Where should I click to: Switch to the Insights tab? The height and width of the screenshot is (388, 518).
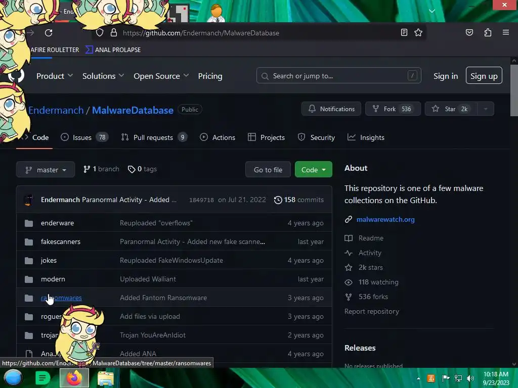pos(366,137)
